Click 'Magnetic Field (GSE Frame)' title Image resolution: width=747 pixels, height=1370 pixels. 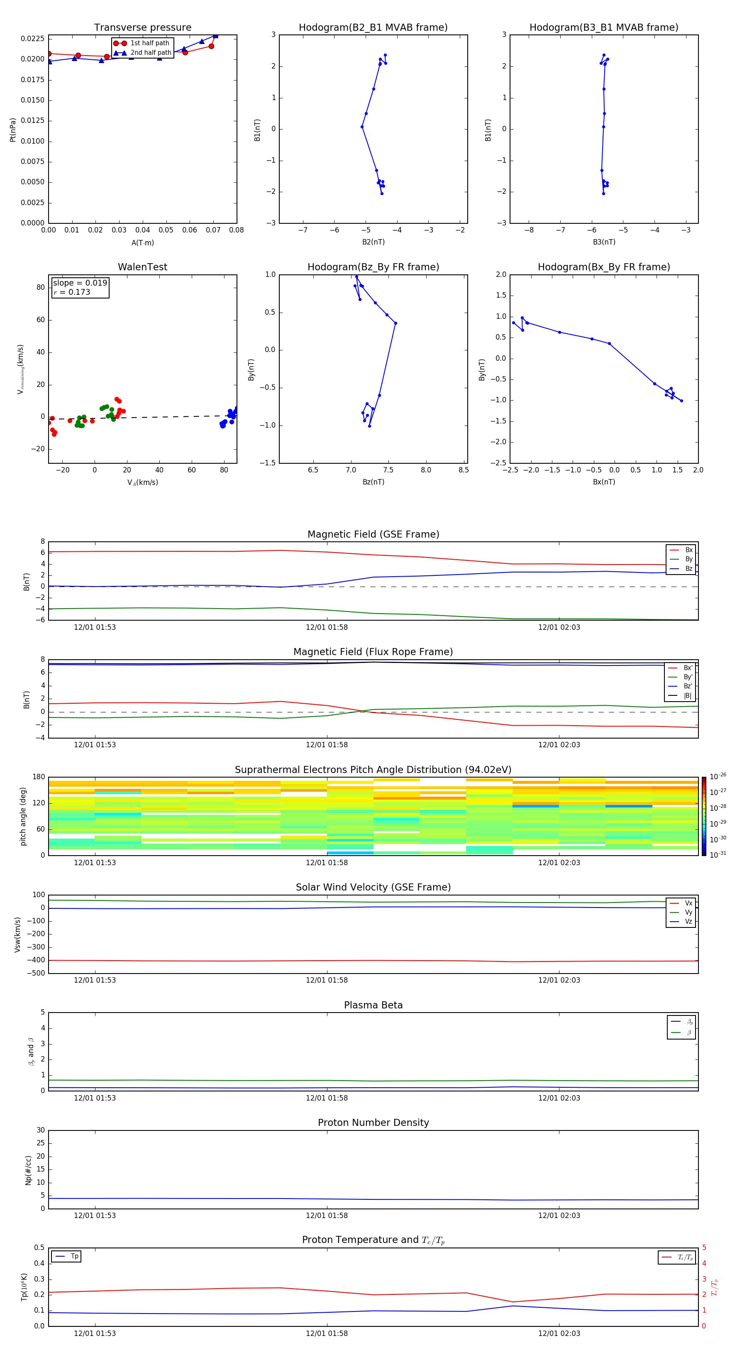tap(373, 534)
